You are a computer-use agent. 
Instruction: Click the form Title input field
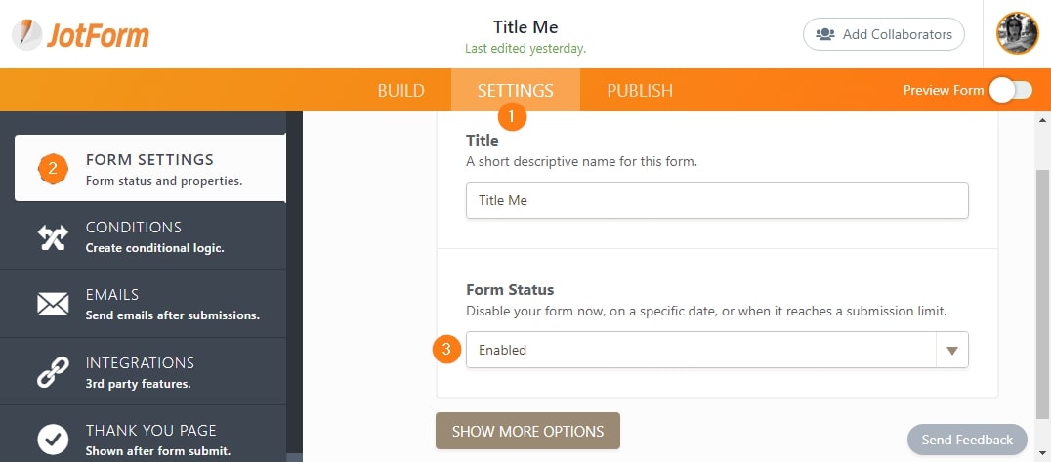pos(717,200)
